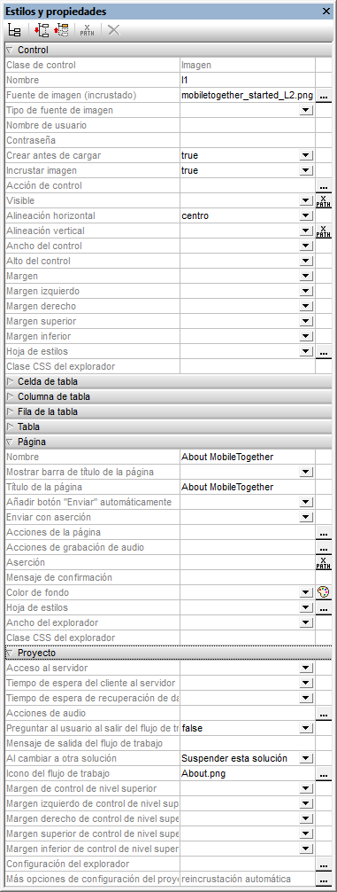
Task: Click the Título de la página value field
Action: pyautogui.click(x=247, y=487)
